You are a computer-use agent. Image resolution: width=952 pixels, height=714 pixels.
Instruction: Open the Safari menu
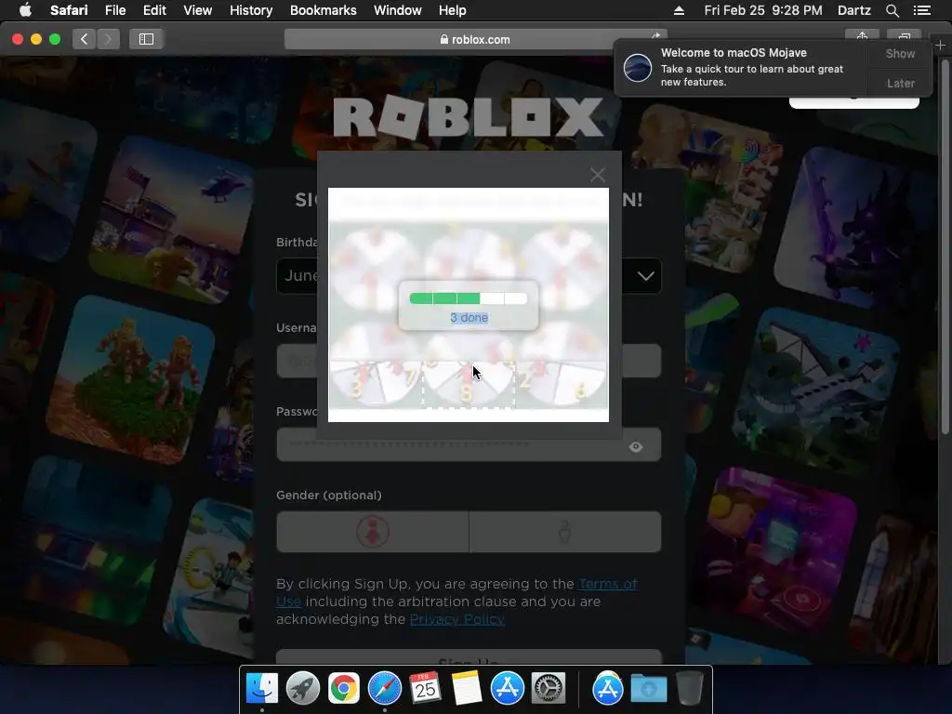point(69,10)
